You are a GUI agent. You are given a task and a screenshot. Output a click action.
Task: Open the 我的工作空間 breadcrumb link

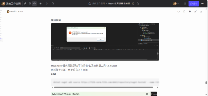(x=98, y=3)
